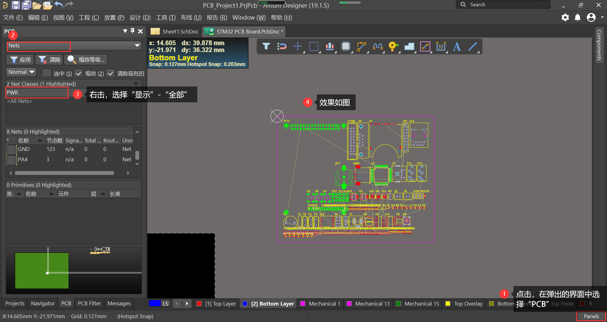Select the Place Line tool
607x322 pixels.
click(473, 46)
